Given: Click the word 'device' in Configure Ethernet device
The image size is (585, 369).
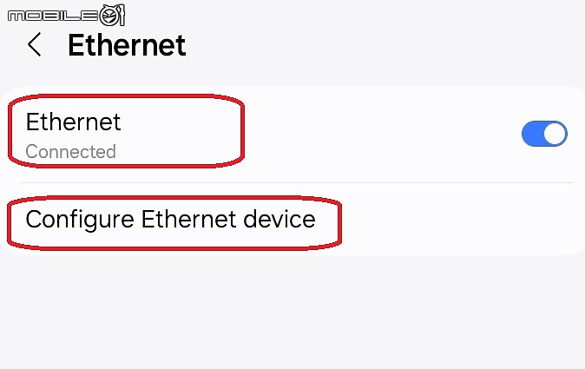Looking at the screenshot, I should tap(279, 219).
